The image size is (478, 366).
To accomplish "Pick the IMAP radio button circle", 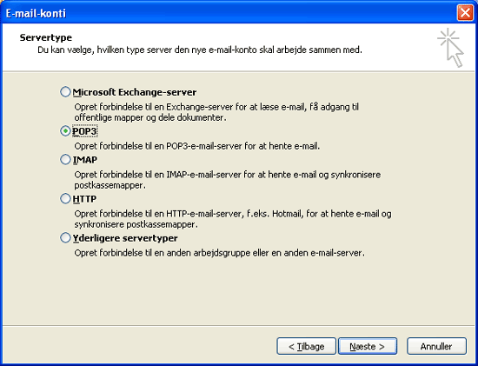I will click(65, 159).
